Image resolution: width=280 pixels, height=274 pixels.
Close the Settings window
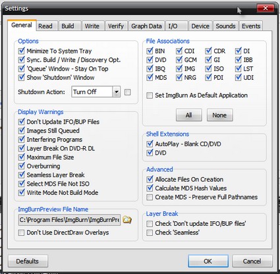(266, 8)
